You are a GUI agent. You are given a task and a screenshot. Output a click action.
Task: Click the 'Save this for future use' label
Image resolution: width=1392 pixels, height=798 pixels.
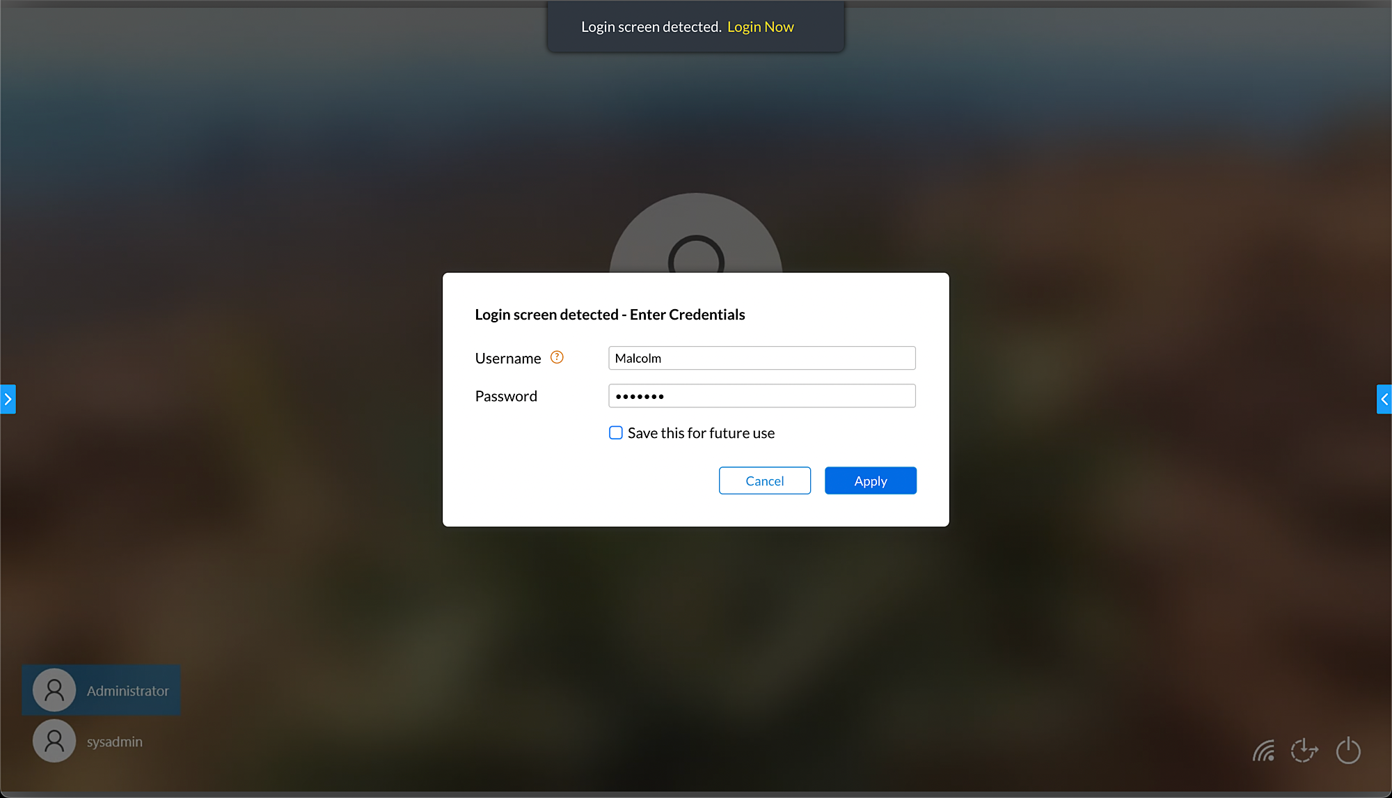tap(701, 433)
